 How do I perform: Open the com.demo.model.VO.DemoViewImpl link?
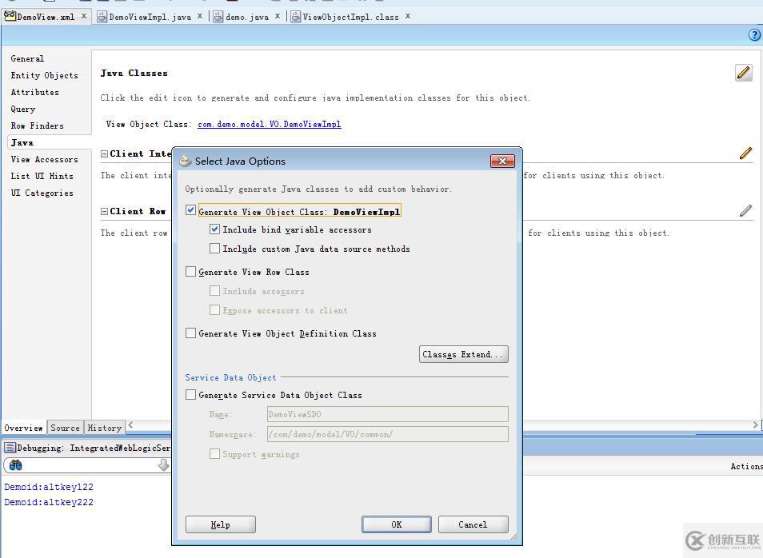coord(269,124)
